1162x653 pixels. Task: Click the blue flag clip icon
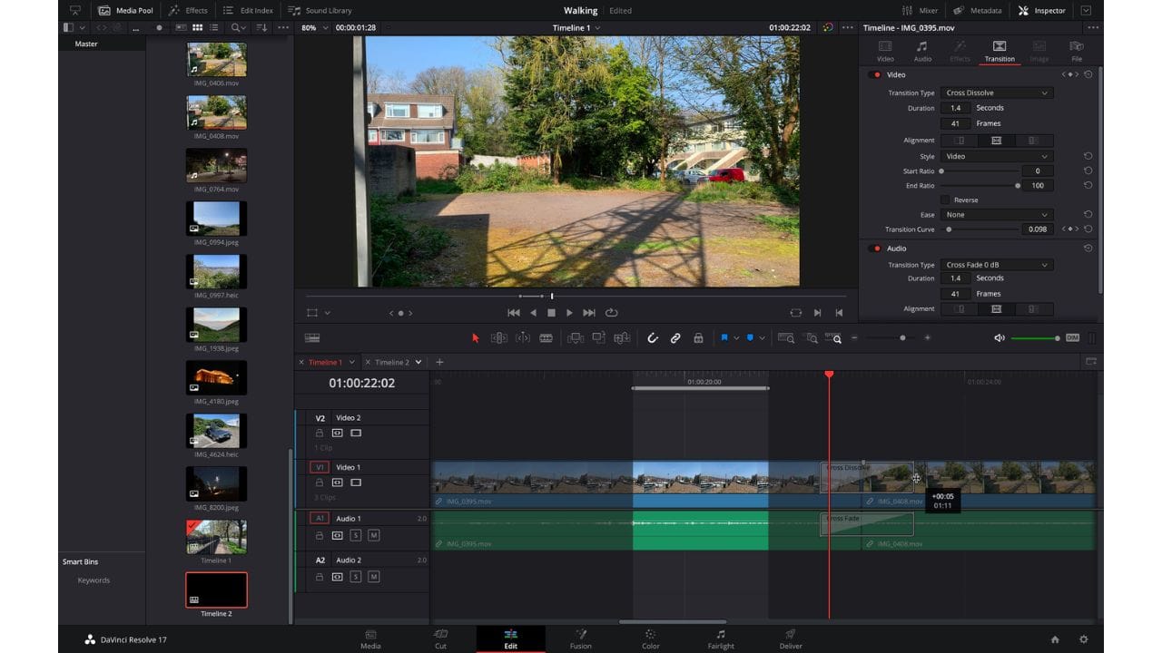[x=724, y=338]
